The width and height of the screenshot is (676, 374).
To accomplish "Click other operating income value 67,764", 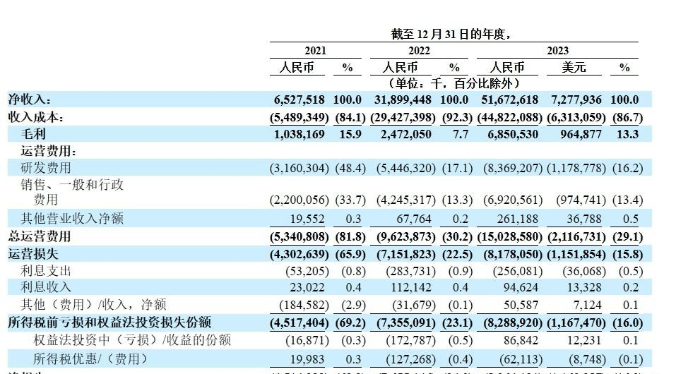I will [x=414, y=219].
